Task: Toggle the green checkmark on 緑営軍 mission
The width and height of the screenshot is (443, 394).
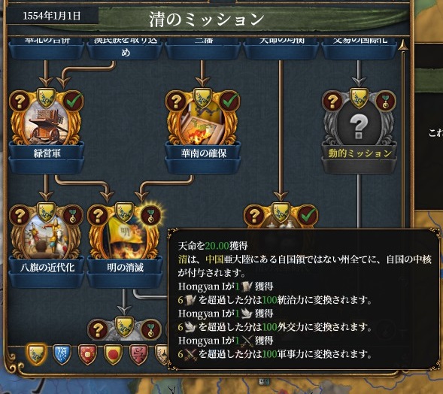Action: click(x=73, y=101)
